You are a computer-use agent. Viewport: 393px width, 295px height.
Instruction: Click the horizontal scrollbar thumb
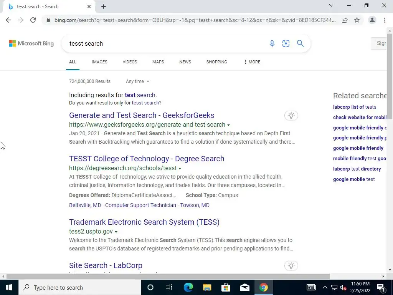pos(168,277)
